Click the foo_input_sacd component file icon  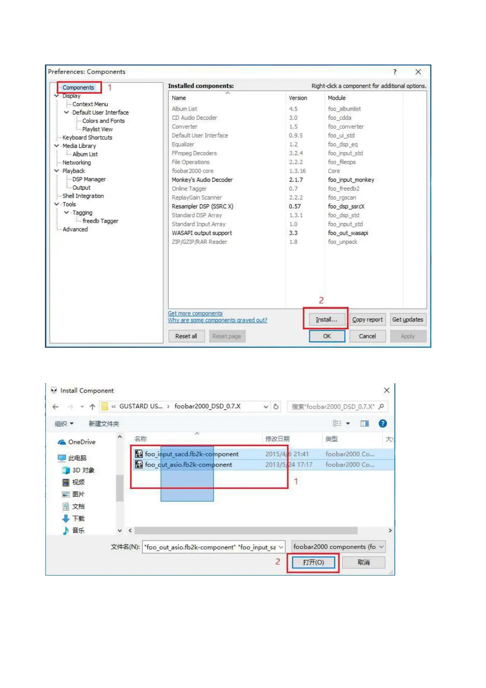coord(139,454)
